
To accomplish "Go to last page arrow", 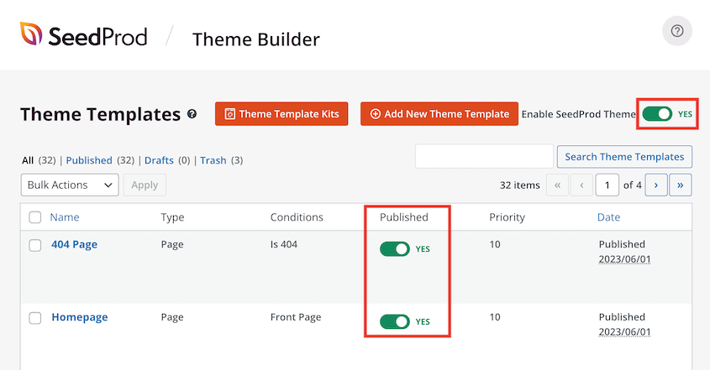I will tap(681, 185).
